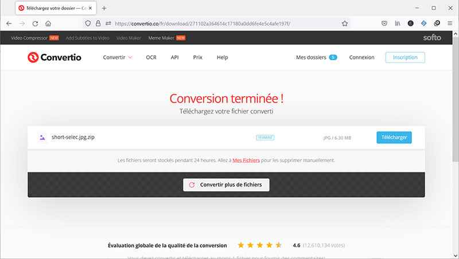This screenshot has height=259, width=459.
Task: Click the fifth half-filled rating star
Action: (279, 245)
